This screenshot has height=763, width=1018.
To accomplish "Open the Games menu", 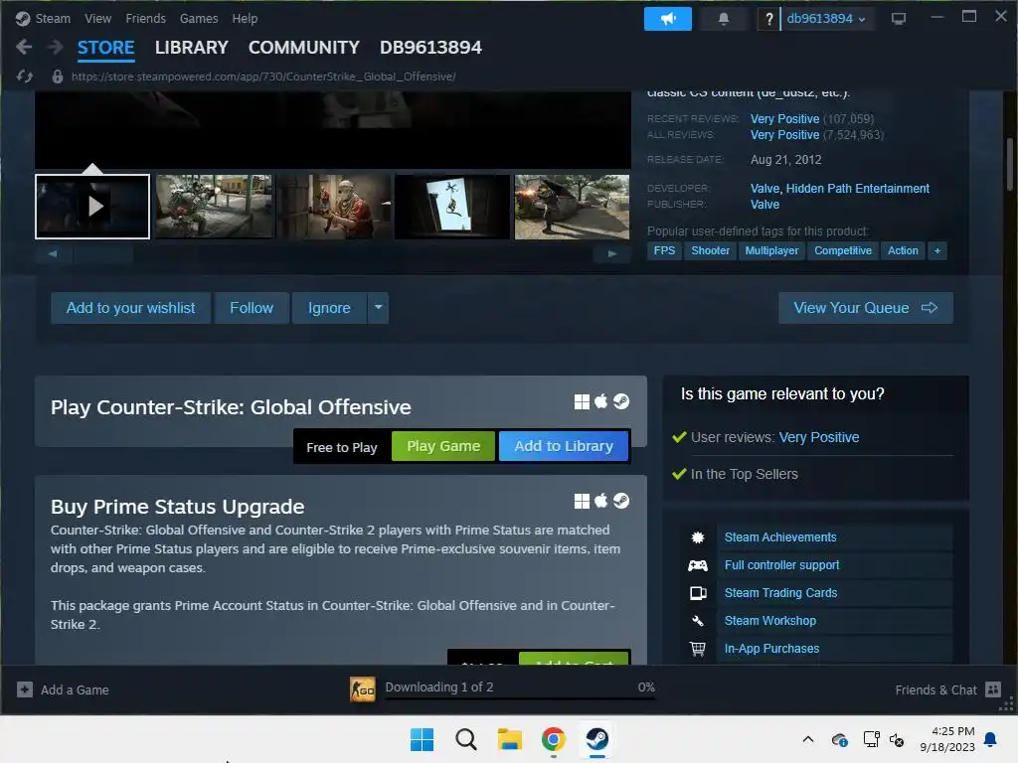I will (199, 19).
